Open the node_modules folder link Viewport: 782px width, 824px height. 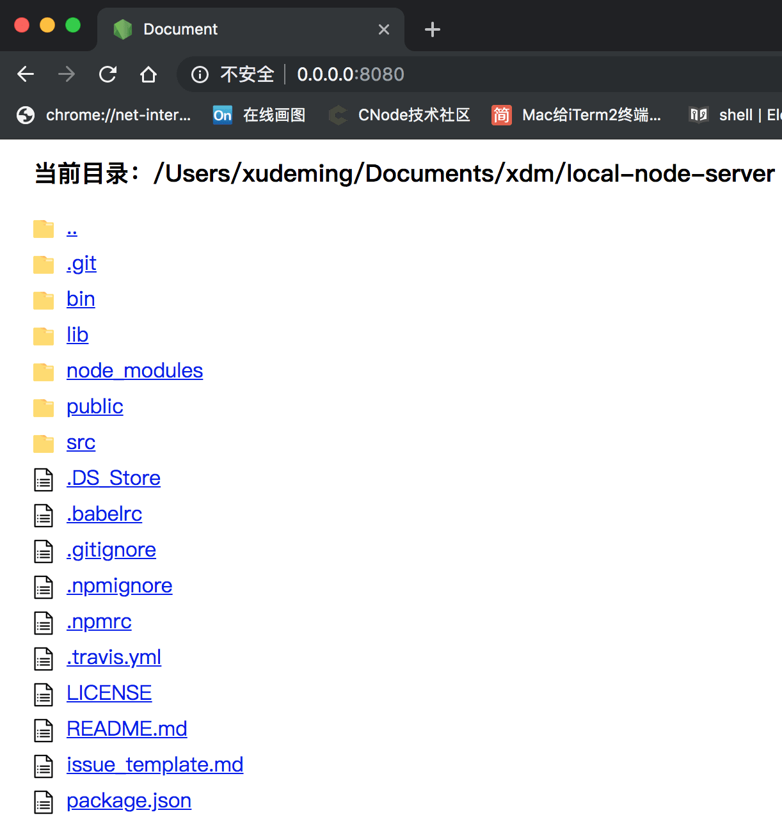pyautogui.click(x=134, y=370)
